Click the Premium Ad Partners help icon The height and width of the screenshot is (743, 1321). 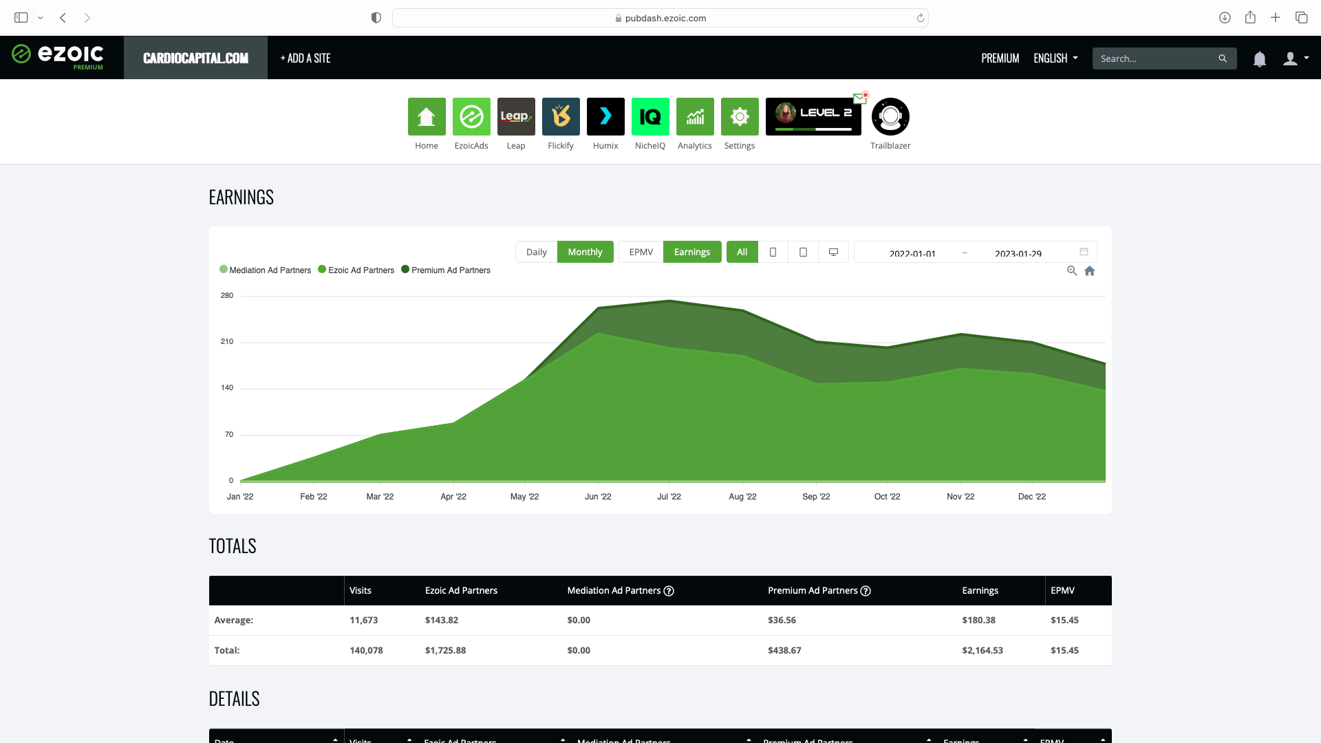click(866, 591)
